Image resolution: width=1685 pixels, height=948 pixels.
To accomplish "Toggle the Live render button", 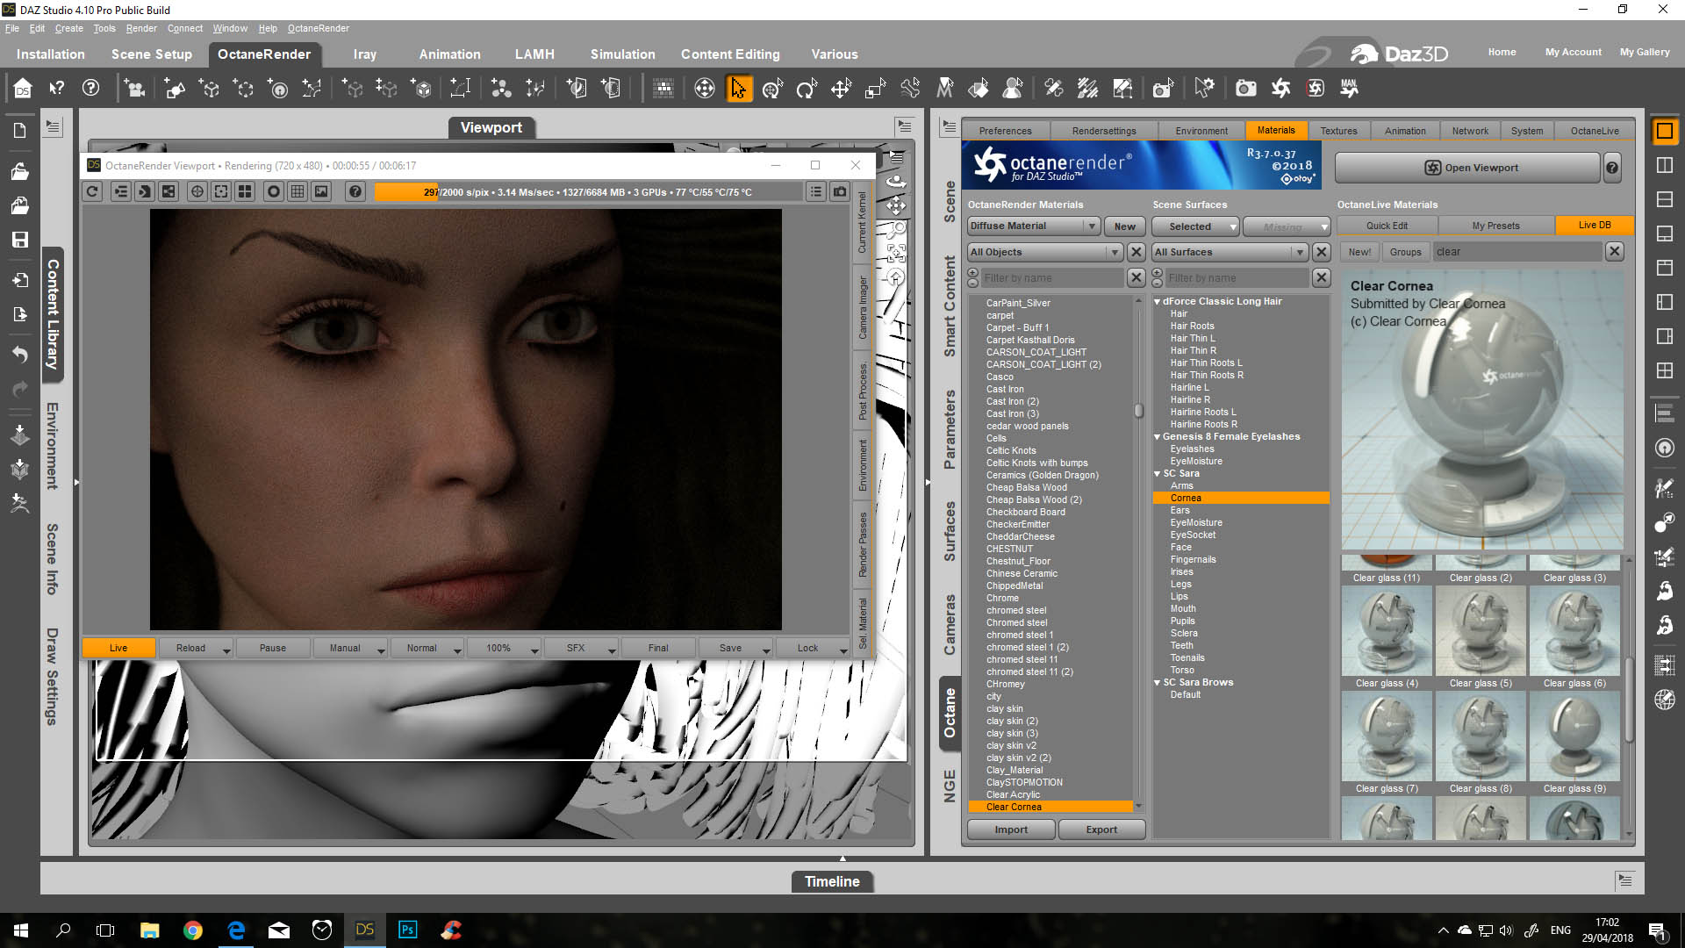I will click(x=118, y=648).
